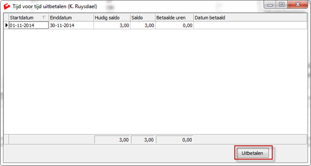This screenshot has height=166, width=311.
Task: Click the empty Datum betaald cell in the row
Action: [250, 25]
